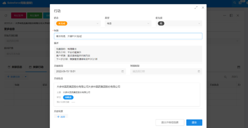Click inside the 描述 description text area

128,54
